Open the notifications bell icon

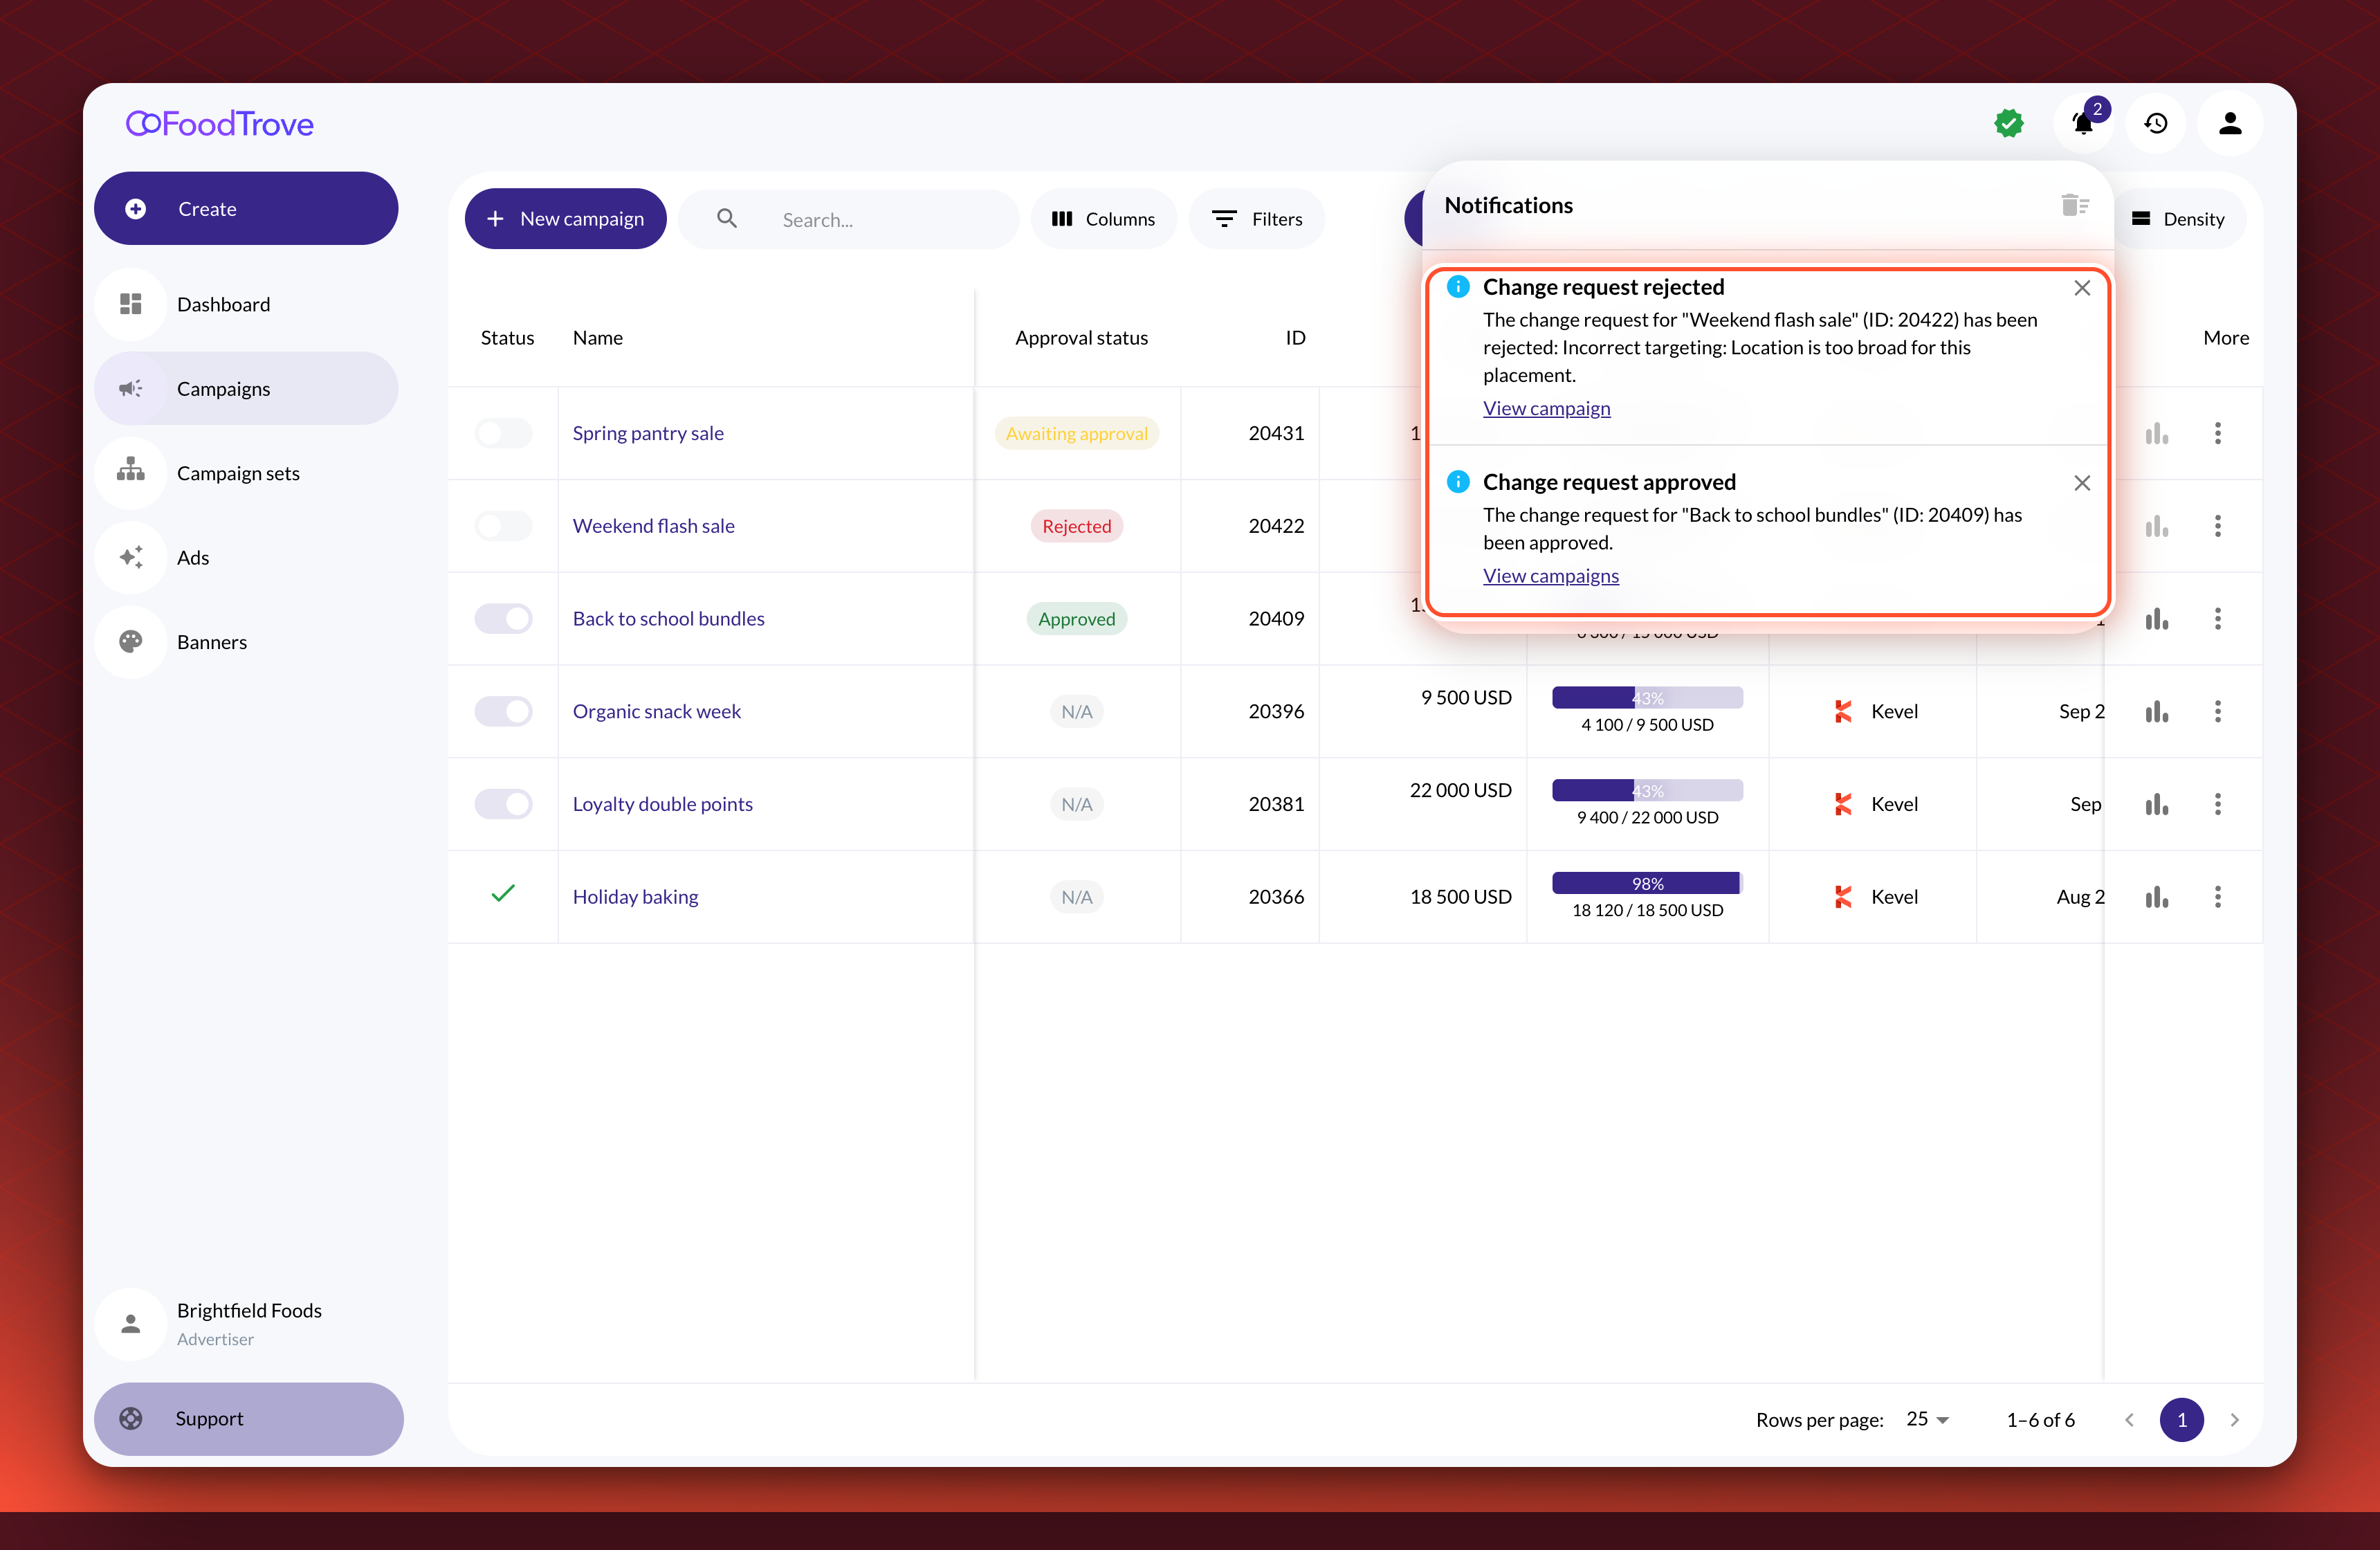(x=2083, y=123)
